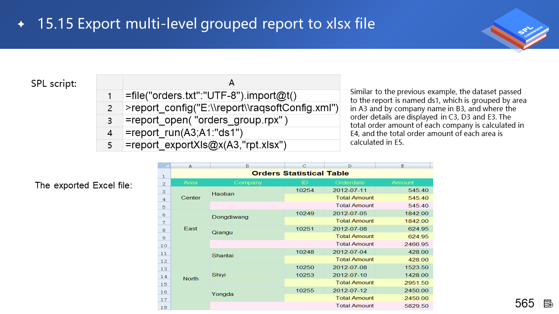The image size is (559, 314).
Task: Click the star bullet before the title
Action: coord(21,24)
